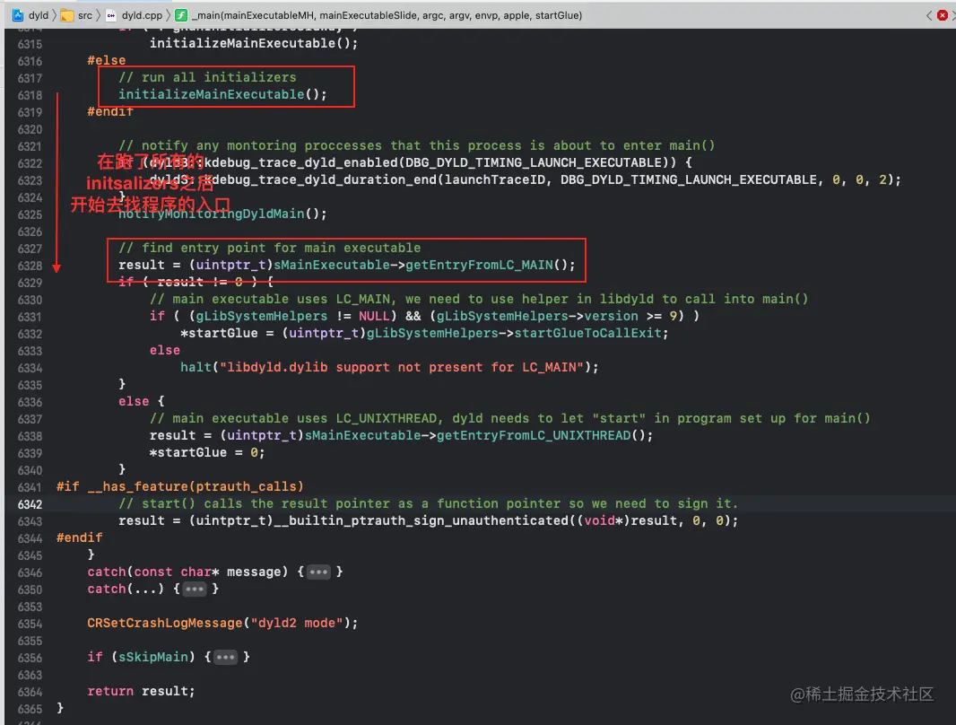This screenshot has width=956, height=725.
Task: Open the _main function symbol breadcrumb
Action: pos(387,15)
